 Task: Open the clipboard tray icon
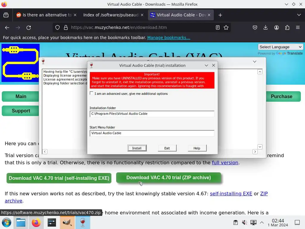click(x=236, y=222)
